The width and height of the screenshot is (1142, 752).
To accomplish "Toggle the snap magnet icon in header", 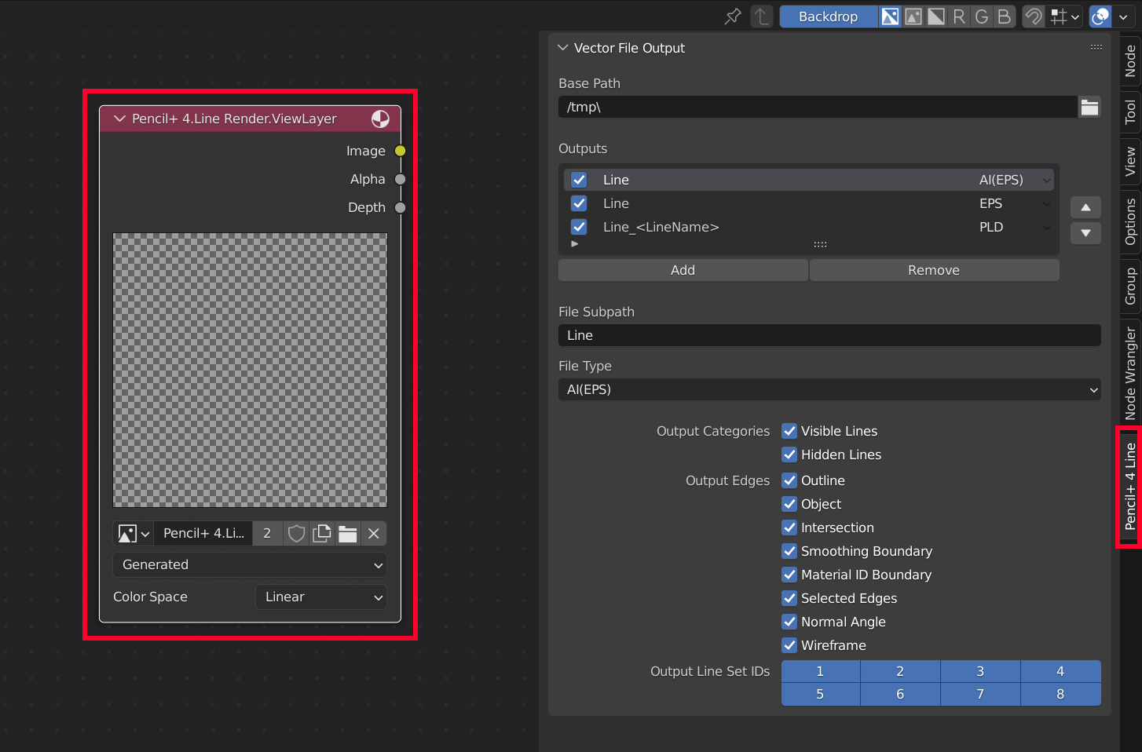I will click(x=1034, y=16).
